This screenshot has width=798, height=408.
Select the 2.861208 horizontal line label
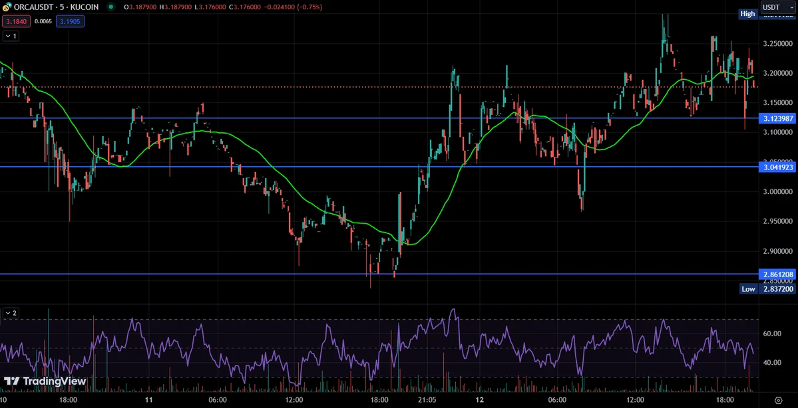pyautogui.click(x=777, y=274)
